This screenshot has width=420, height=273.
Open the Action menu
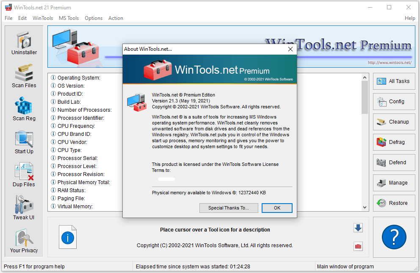point(116,18)
